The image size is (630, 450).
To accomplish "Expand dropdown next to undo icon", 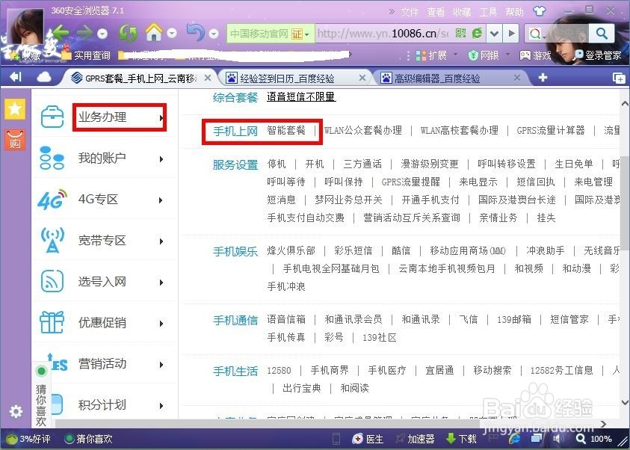I will (x=214, y=34).
